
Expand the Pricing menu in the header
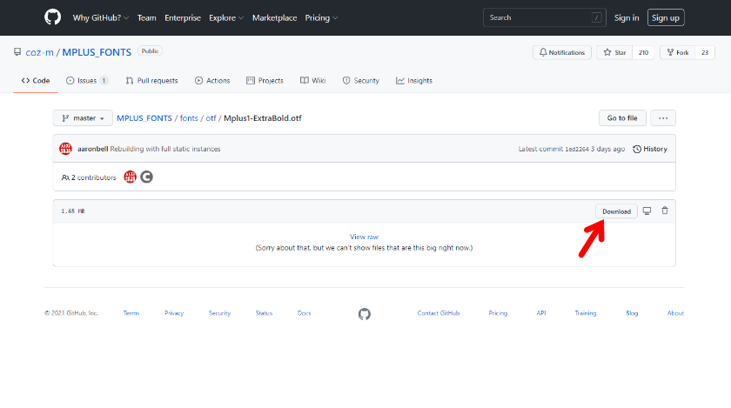coord(321,17)
